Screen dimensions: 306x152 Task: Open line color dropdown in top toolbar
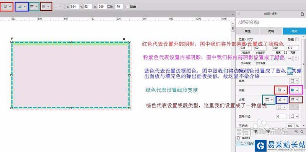pyautogui.click(x=22, y=6)
